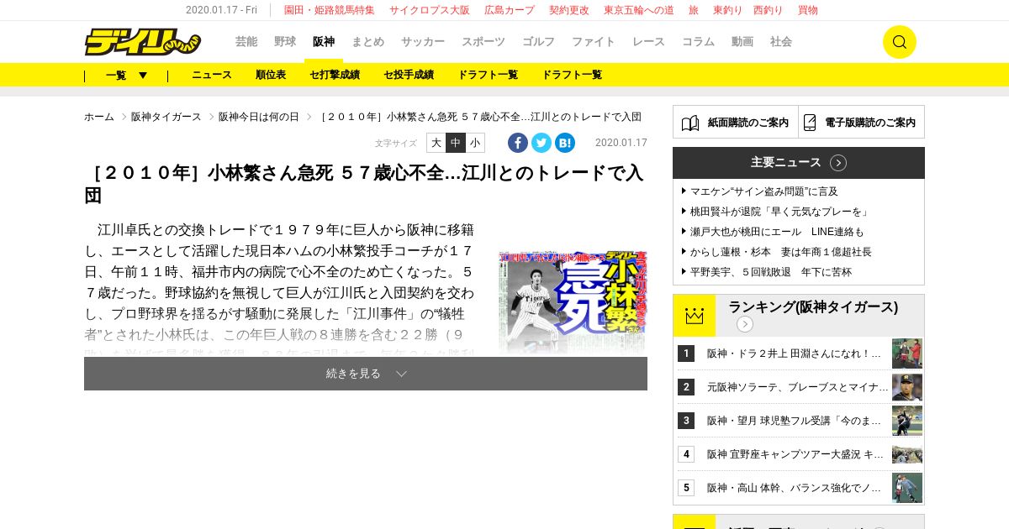The image size is (1009, 529).
Task: Open the 阪神 tab
Action: 324,42
